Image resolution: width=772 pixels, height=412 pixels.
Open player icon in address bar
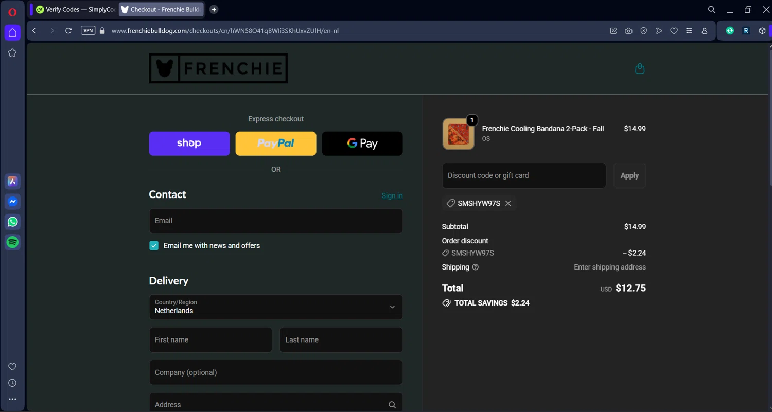point(659,31)
